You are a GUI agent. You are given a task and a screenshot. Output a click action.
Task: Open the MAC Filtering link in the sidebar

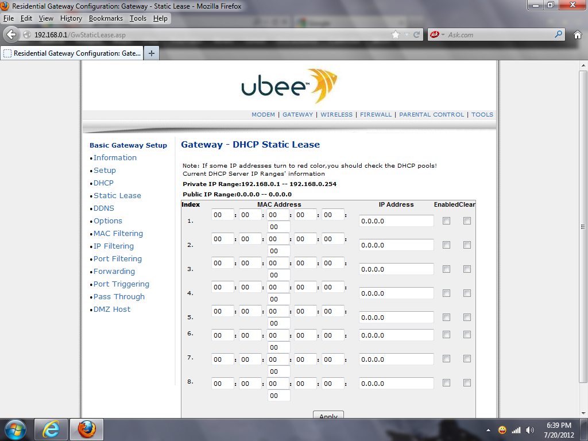[x=118, y=234]
